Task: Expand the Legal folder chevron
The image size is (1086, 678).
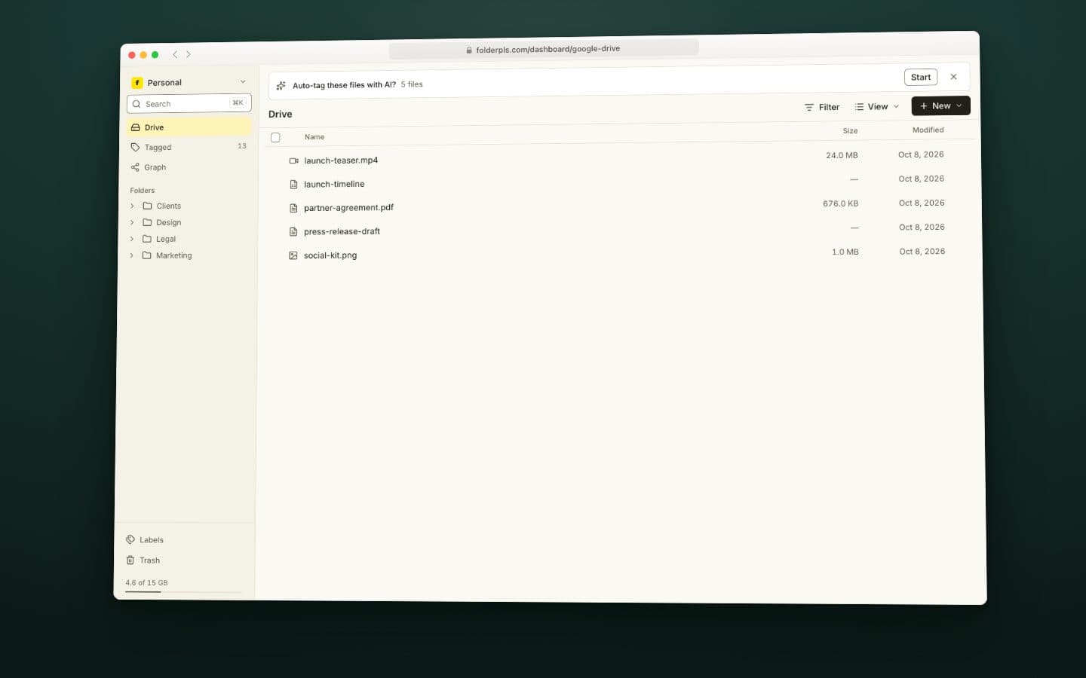Action: coord(132,239)
